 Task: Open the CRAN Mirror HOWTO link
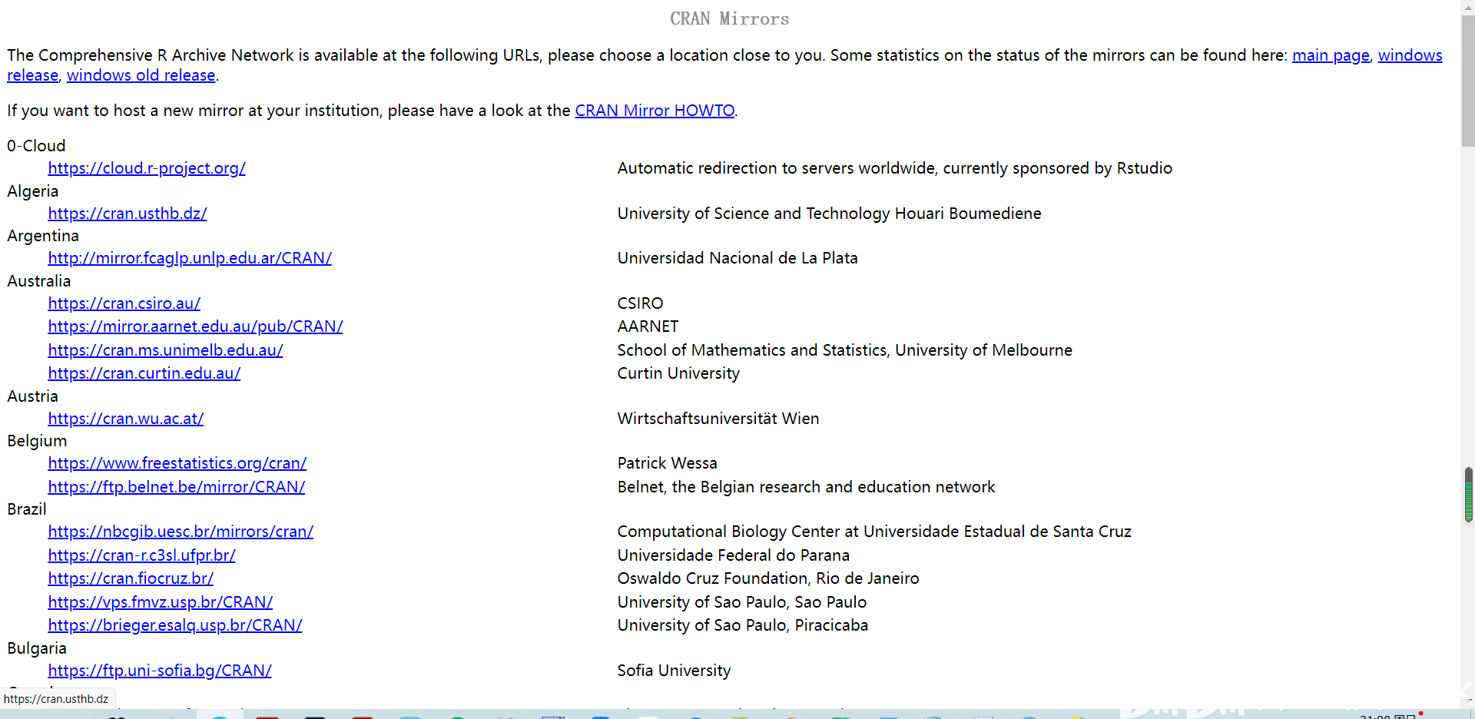point(655,111)
